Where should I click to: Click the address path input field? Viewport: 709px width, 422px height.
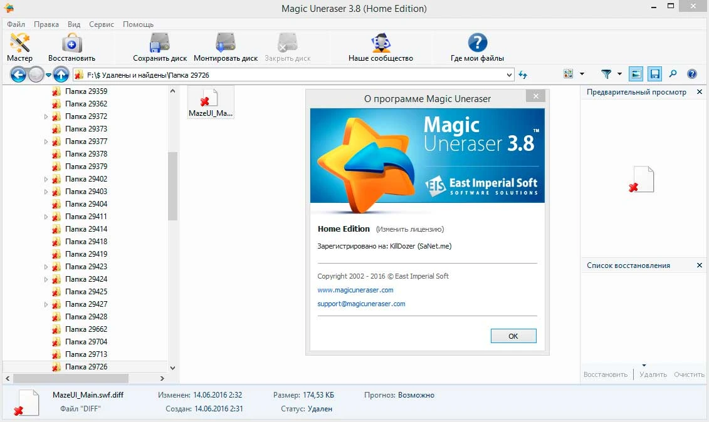point(294,75)
